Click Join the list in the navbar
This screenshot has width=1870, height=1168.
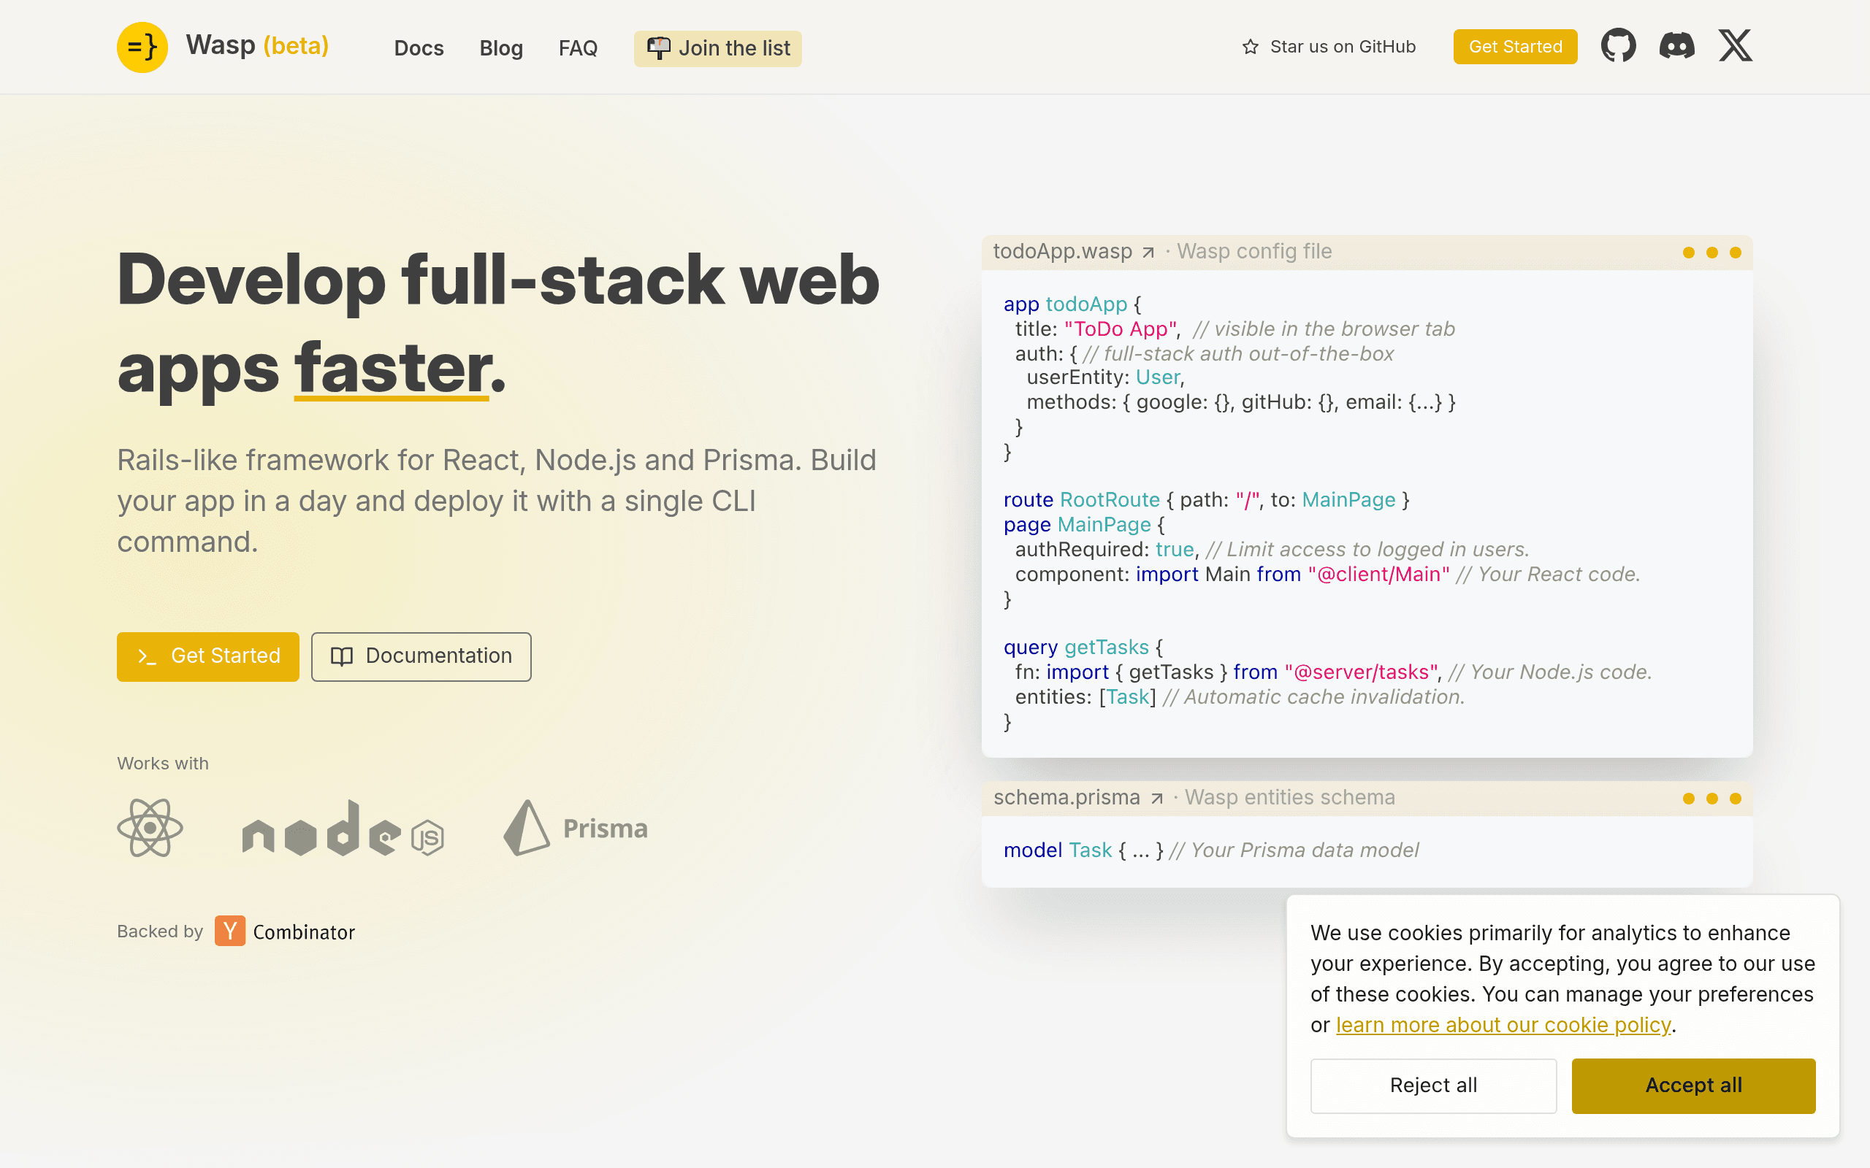click(x=718, y=48)
